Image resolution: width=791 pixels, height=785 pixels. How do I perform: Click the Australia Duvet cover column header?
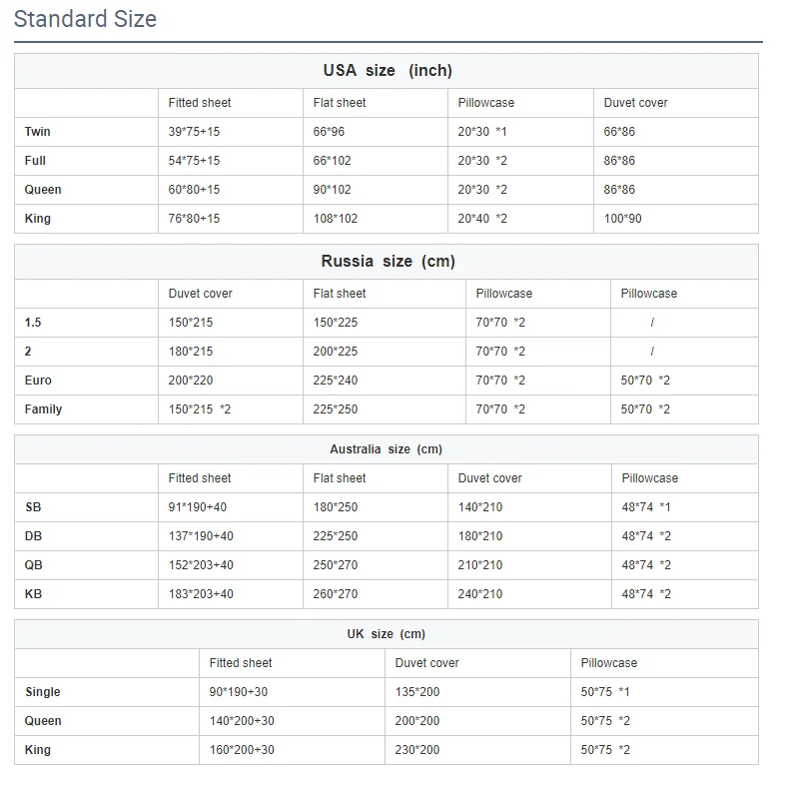pyautogui.click(x=489, y=478)
